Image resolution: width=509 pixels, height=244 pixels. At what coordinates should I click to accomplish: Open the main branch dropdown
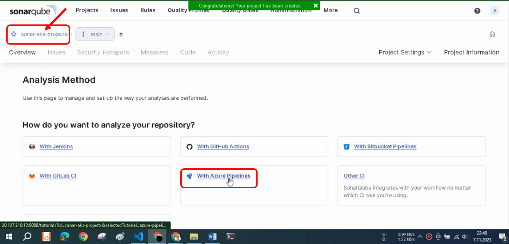click(95, 34)
